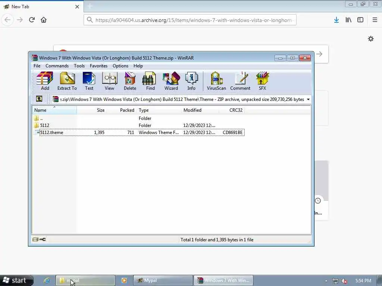The width and height of the screenshot is (382, 286).
Task: Switch to the WinRAR taskbar button
Action: point(223,280)
